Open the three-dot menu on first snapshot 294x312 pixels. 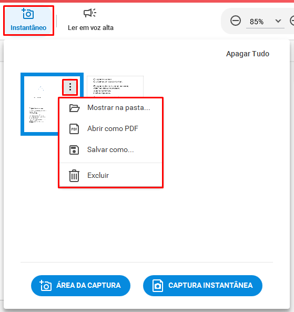pos(70,87)
